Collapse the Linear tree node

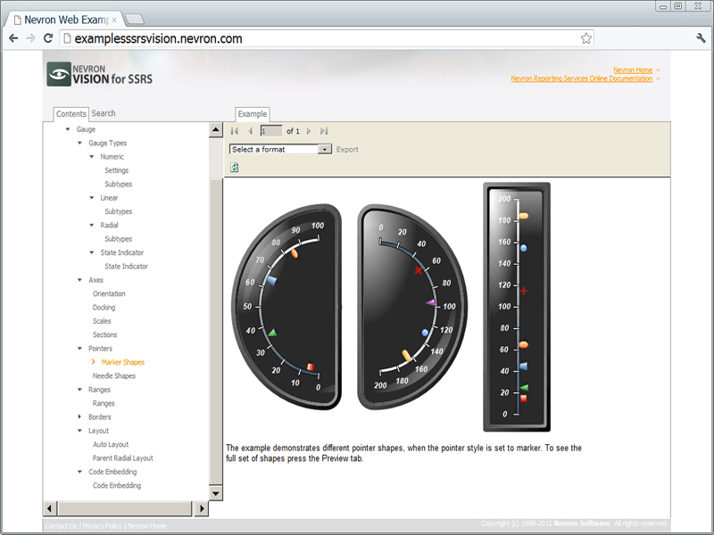92,197
